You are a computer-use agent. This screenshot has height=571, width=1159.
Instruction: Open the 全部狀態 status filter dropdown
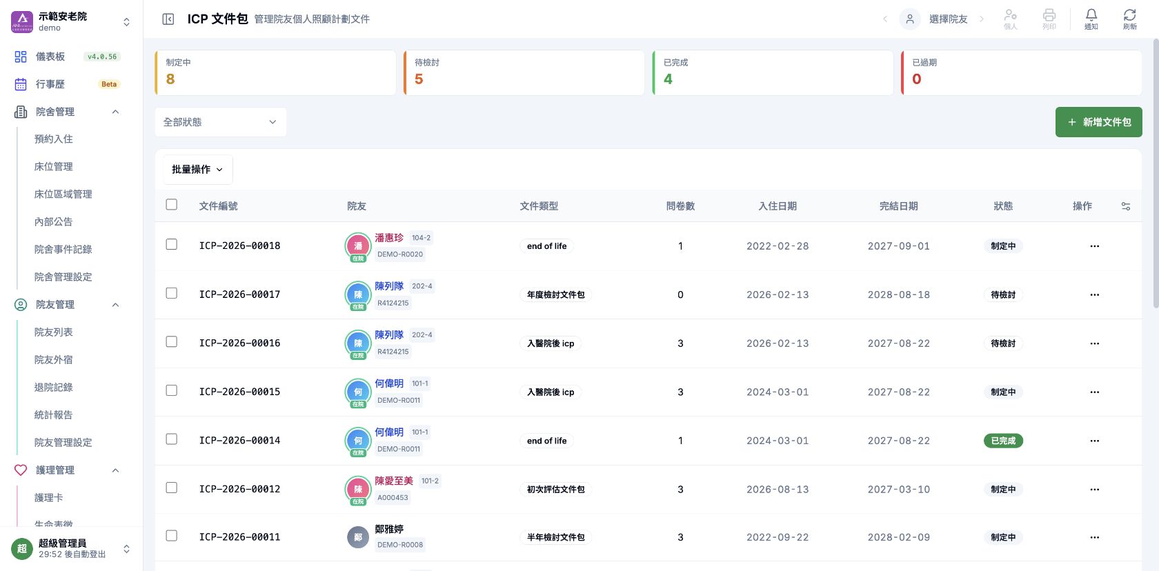click(x=221, y=122)
